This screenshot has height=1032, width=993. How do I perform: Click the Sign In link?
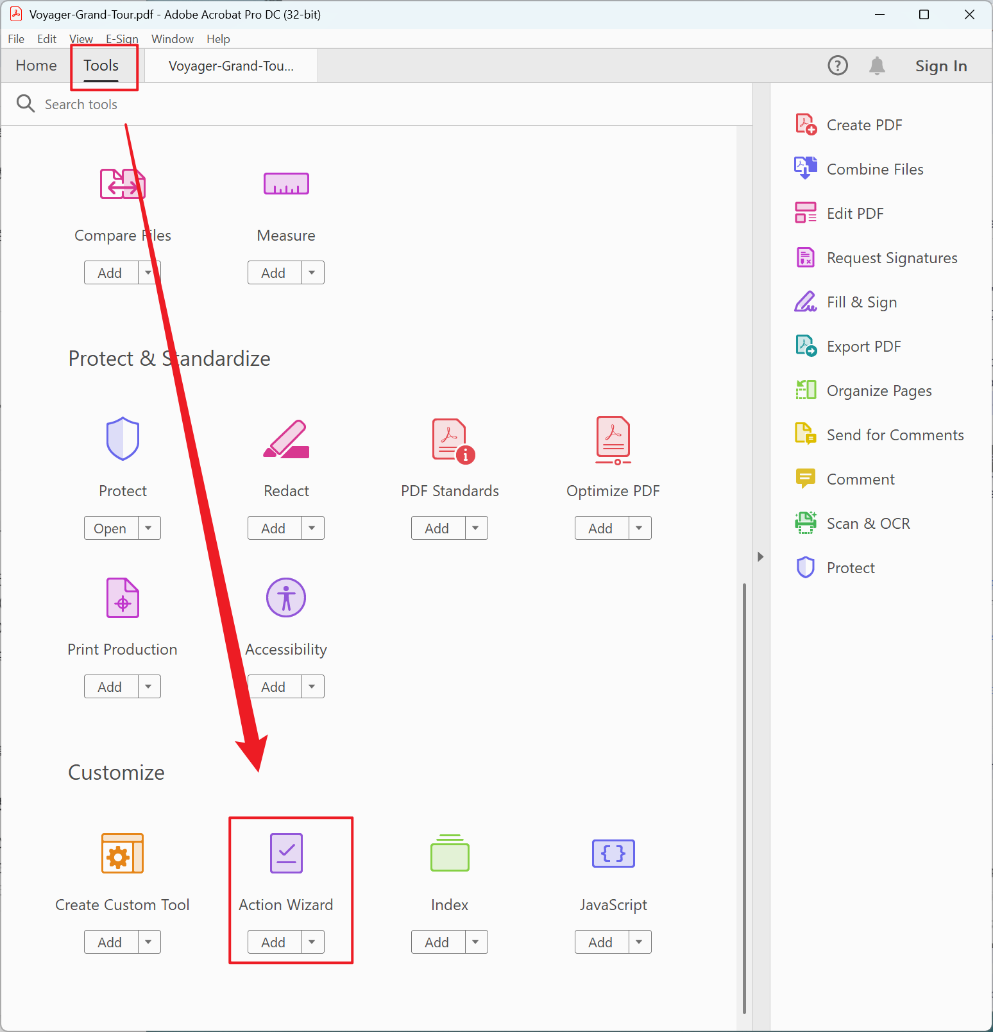[940, 66]
